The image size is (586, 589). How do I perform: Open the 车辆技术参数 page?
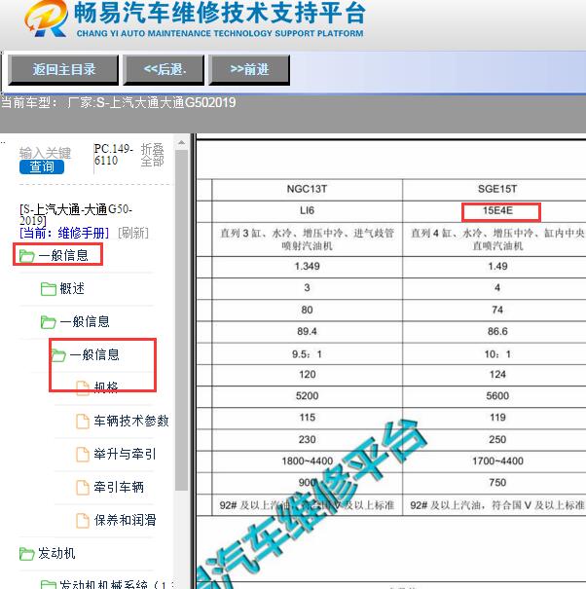pyautogui.click(x=131, y=421)
